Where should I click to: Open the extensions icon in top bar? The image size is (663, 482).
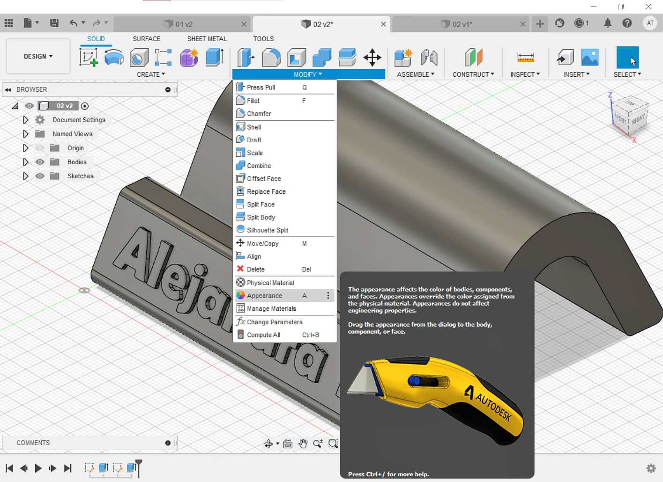[x=559, y=23]
